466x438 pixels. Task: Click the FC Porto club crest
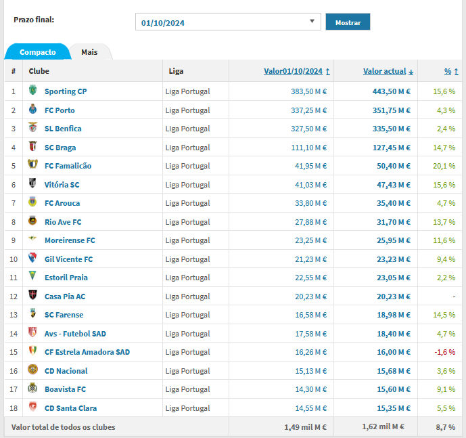tap(32, 109)
